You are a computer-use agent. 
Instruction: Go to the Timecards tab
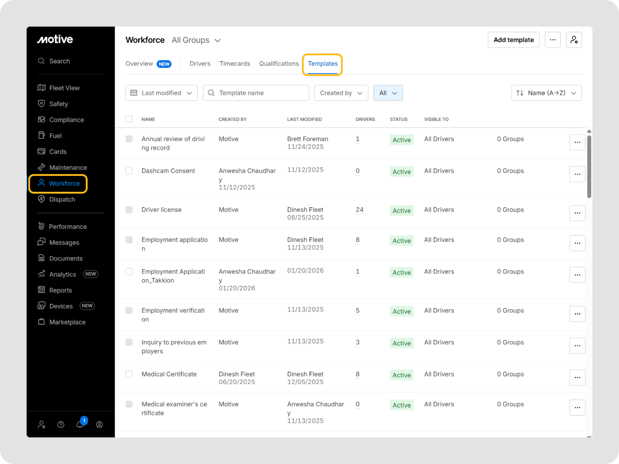pos(234,64)
